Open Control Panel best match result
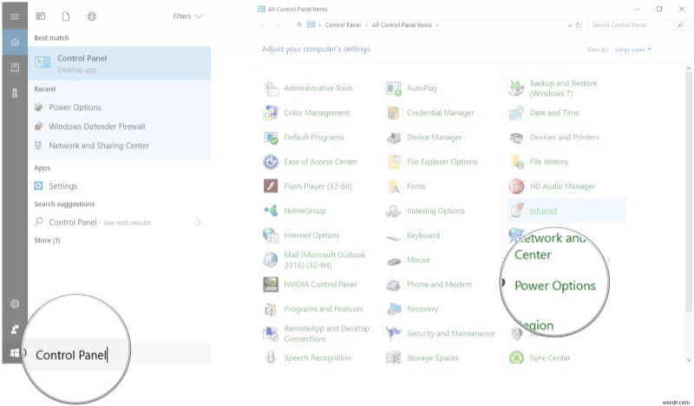This screenshot has height=406, width=694. click(120, 63)
